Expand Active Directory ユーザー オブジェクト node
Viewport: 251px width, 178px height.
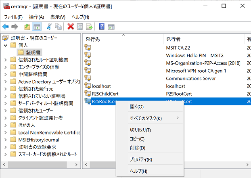[5, 82]
